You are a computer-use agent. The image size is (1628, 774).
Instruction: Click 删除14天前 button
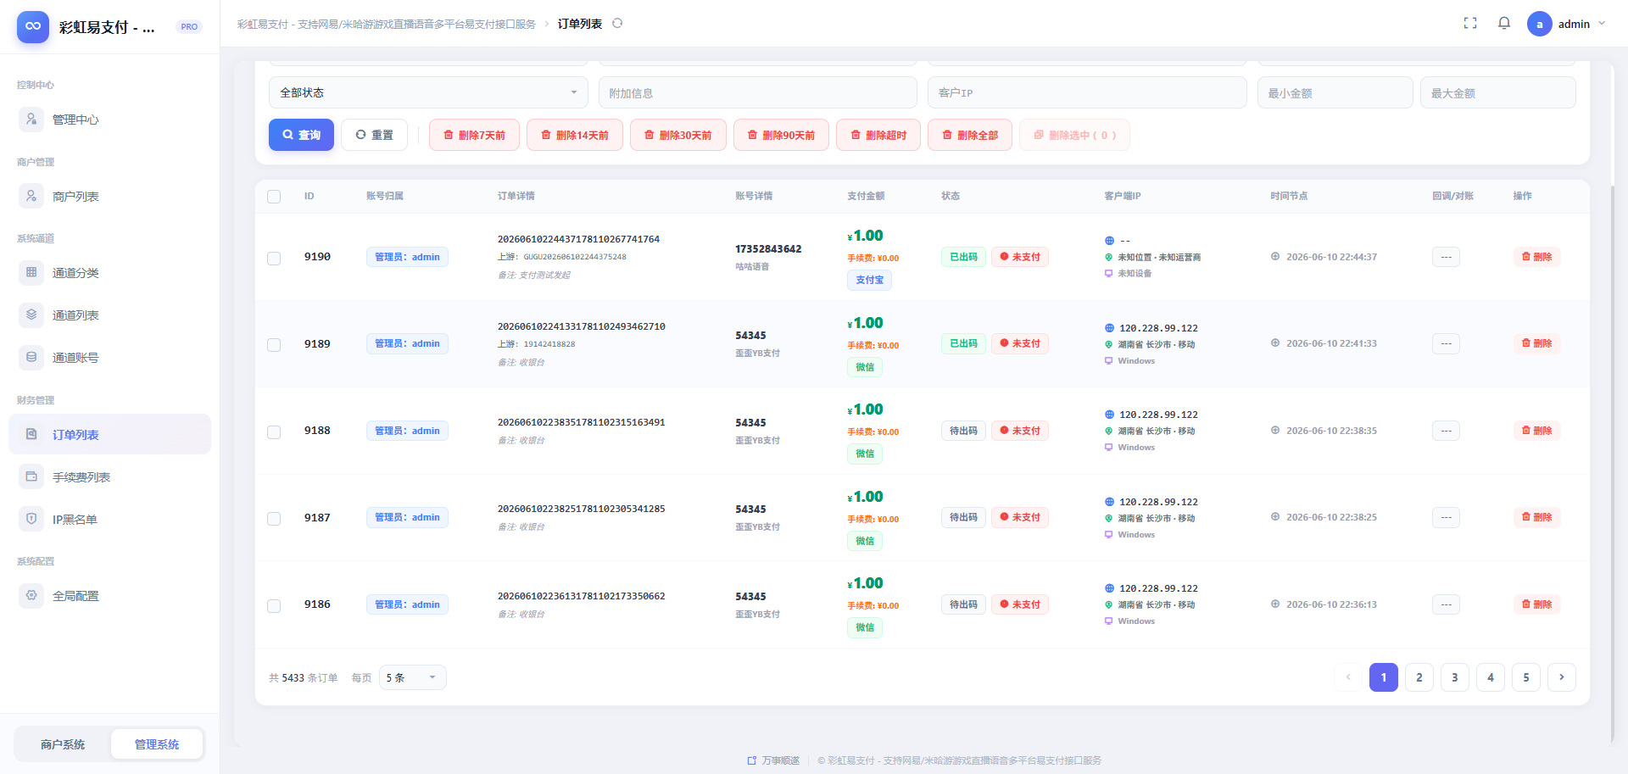click(x=575, y=135)
